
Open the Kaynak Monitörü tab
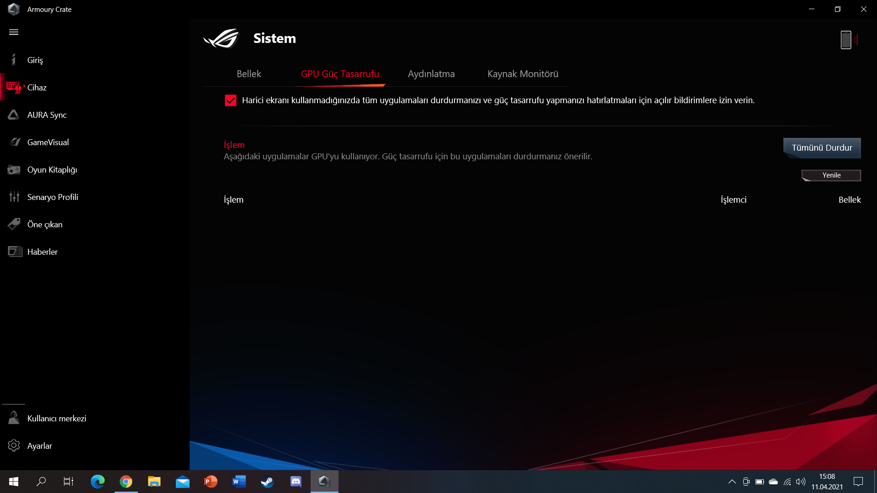click(523, 74)
